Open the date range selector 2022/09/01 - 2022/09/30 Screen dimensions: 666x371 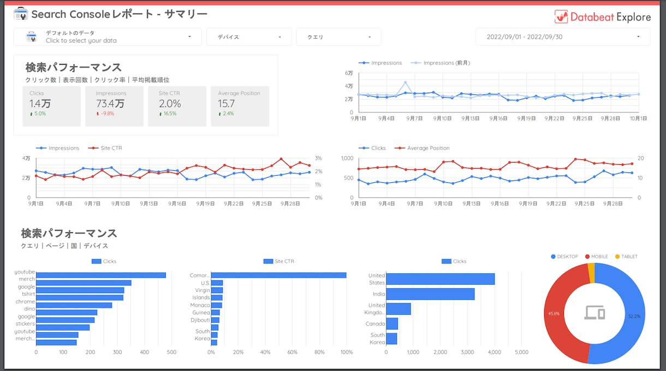coord(563,37)
